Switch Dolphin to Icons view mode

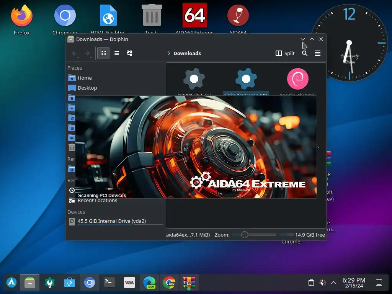[103, 53]
